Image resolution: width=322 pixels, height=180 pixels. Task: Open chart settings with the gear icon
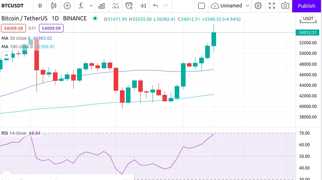point(258,6)
